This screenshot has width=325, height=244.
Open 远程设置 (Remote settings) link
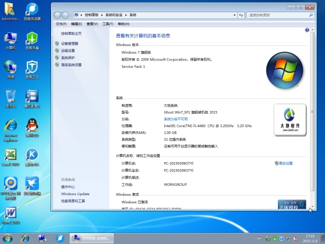68,51
